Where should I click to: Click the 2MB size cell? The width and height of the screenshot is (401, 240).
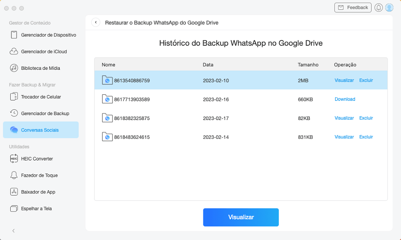point(303,80)
